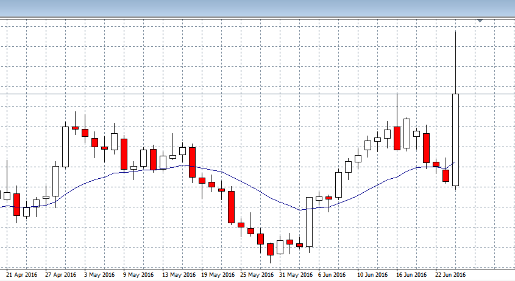Click the large red candle above 25 May
The height and width of the screenshot is (281, 515).
[231, 207]
